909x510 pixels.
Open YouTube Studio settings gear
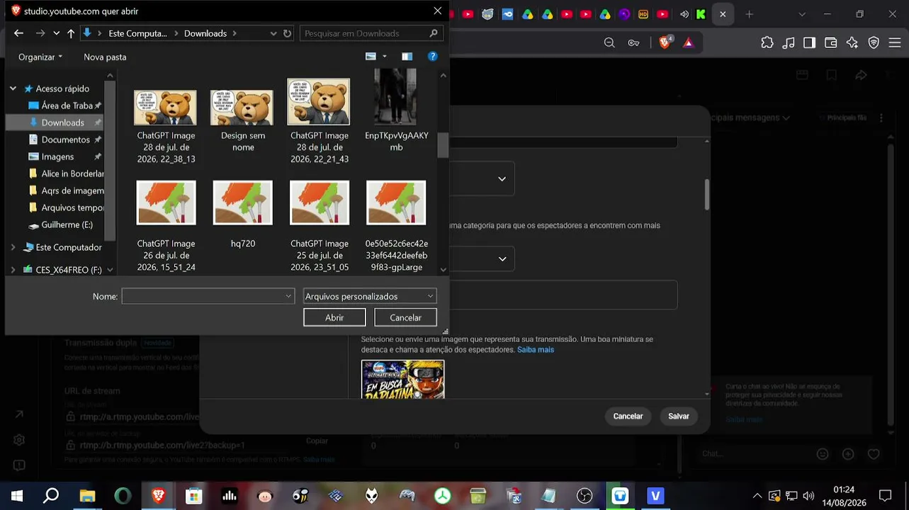(x=19, y=440)
